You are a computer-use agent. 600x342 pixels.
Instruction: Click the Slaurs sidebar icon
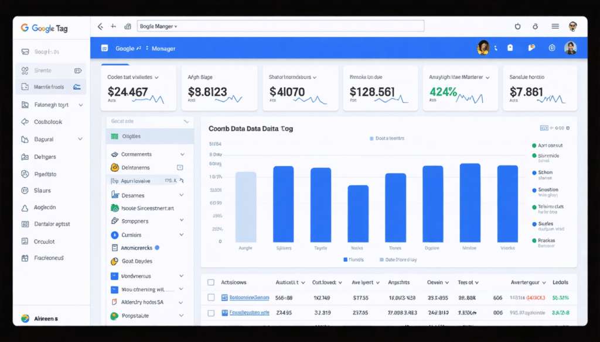click(25, 191)
